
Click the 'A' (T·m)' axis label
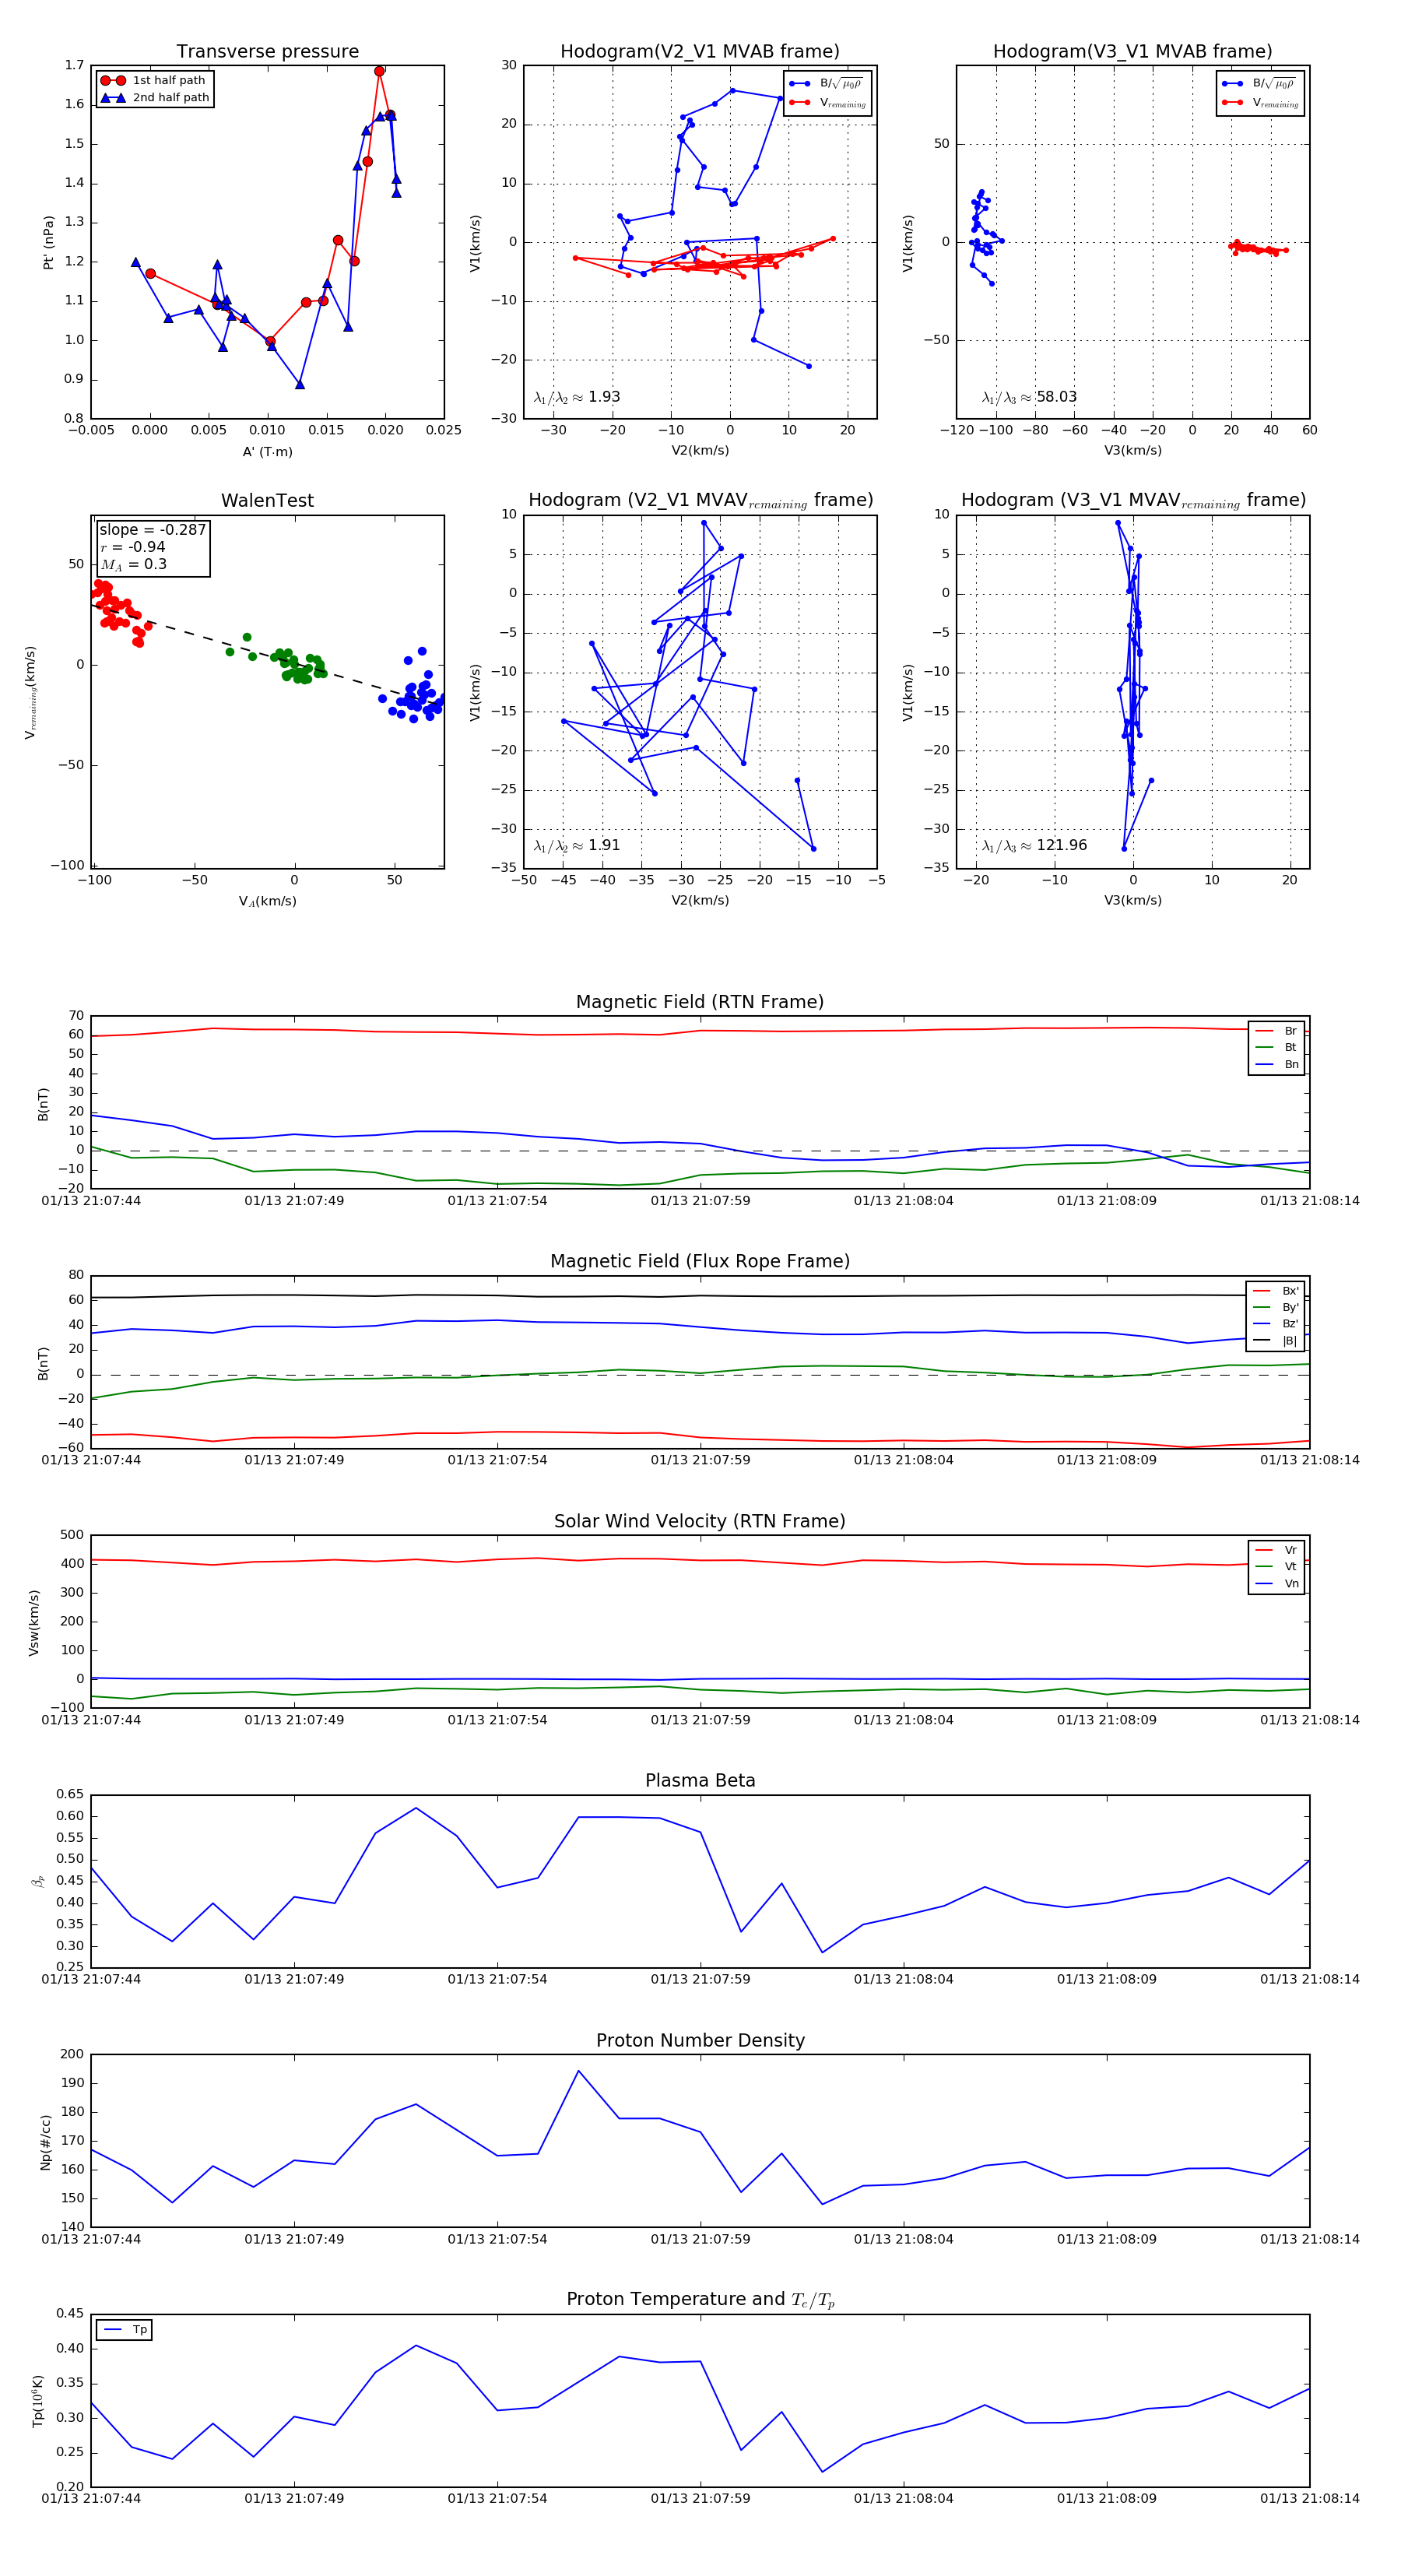click(x=267, y=452)
